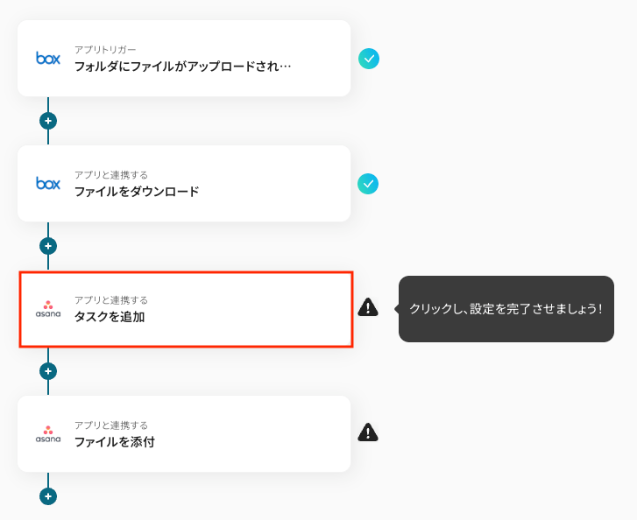Click the Box logo on the ファイルをダウンロード step
The width and height of the screenshot is (637, 520).
[x=48, y=183]
